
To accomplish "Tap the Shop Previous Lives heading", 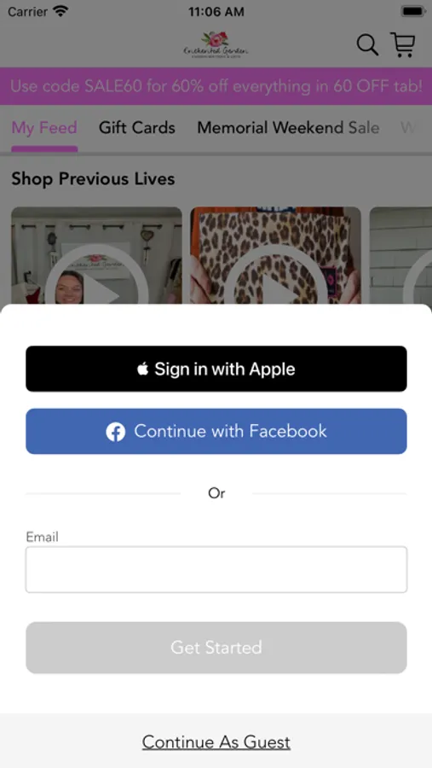I will [93, 179].
